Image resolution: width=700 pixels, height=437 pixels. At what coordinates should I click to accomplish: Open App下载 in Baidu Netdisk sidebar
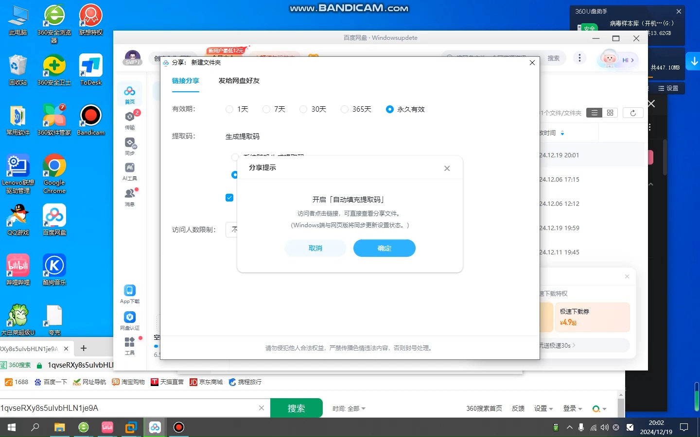point(130,294)
